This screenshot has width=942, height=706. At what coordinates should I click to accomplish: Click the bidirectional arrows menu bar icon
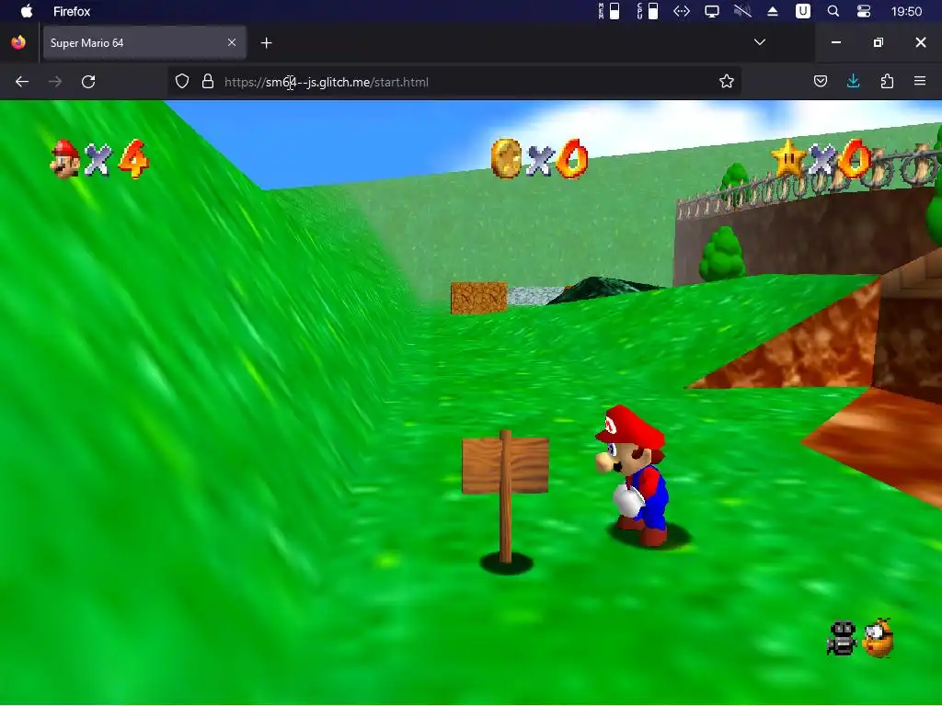click(682, 11)
